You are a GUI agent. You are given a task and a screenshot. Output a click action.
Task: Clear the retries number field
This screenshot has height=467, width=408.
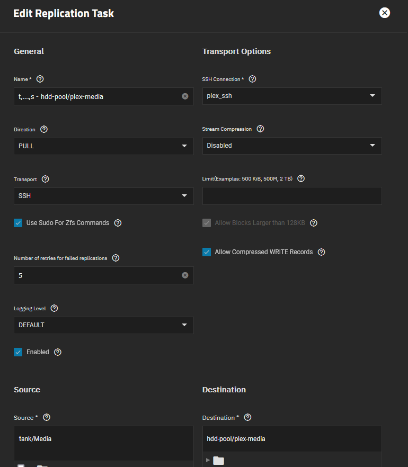point(185,275)
